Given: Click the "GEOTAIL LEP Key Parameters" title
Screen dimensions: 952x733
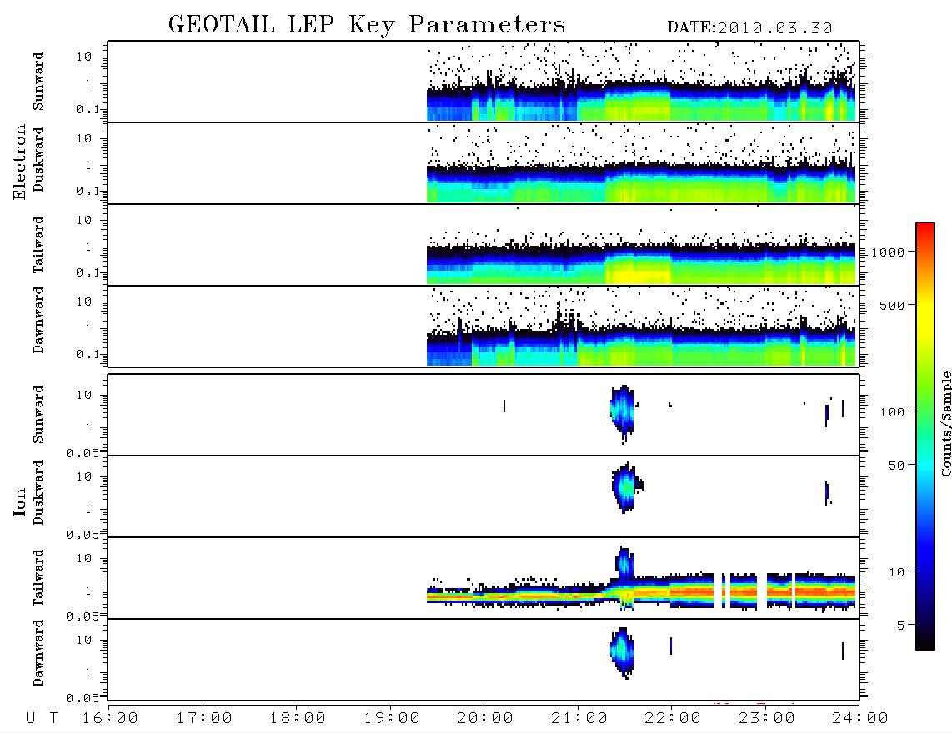Looking at the screenshot, I should click(x=367, y=25).
